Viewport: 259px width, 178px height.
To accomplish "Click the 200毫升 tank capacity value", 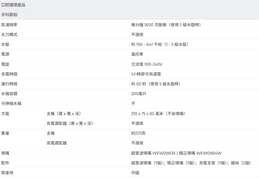I will 139,94.
